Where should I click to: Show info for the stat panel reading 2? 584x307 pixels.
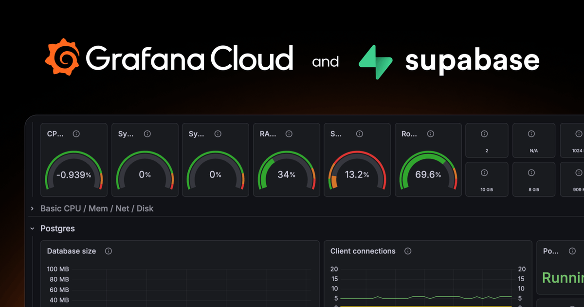click(484, 134)
